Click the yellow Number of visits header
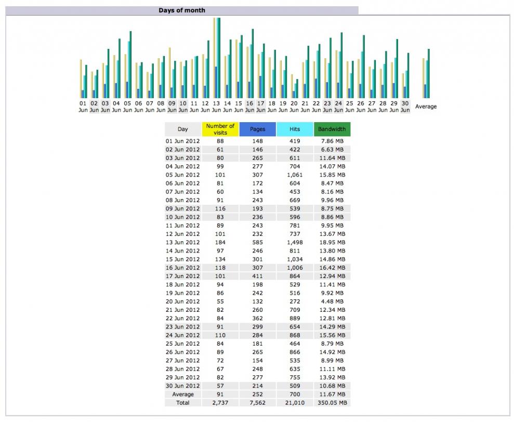The image size is (514, 422). pyautogui.click(x=220, y=129)
